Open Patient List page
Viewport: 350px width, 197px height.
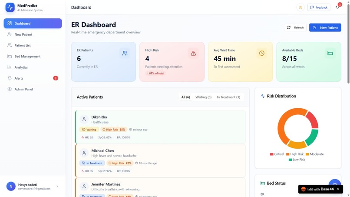(33, 45)
